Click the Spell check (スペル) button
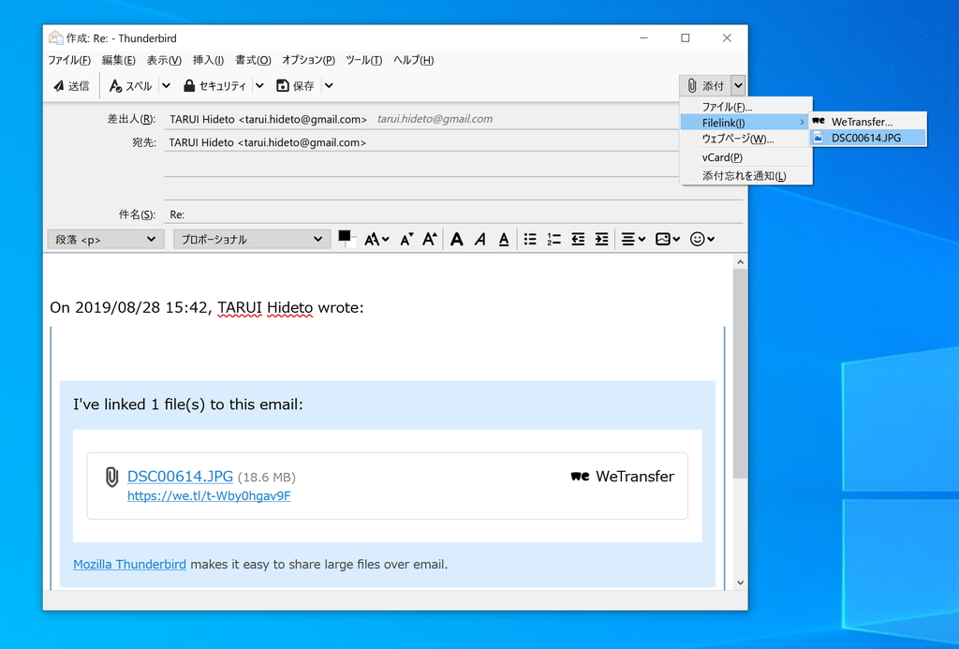Screen dimensions: 959x649 click(130, 85)
